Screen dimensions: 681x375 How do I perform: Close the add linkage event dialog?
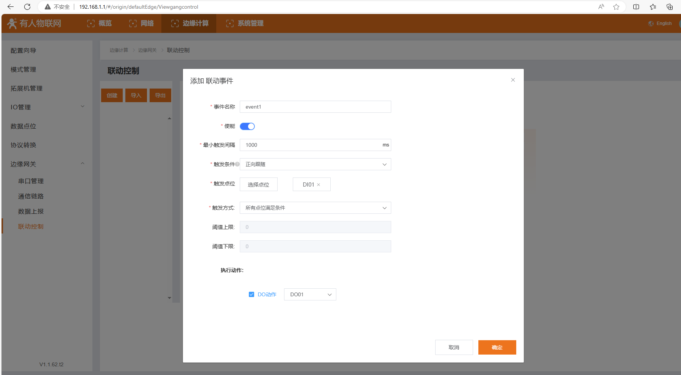513,80
